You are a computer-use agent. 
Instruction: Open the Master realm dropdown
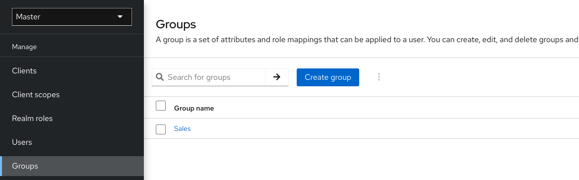72,17
